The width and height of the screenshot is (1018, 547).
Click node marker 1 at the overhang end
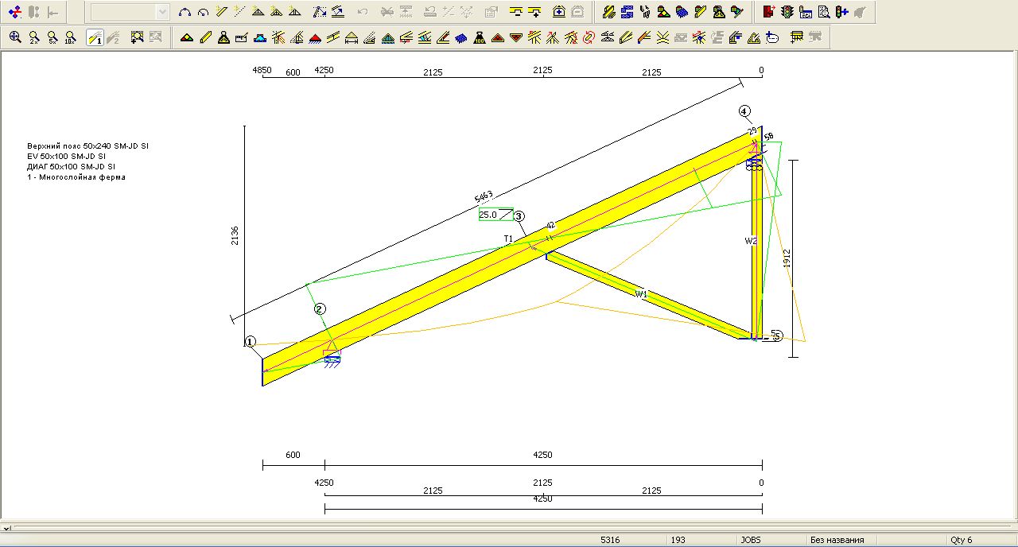pyautogui.click(x=251, y=342)
